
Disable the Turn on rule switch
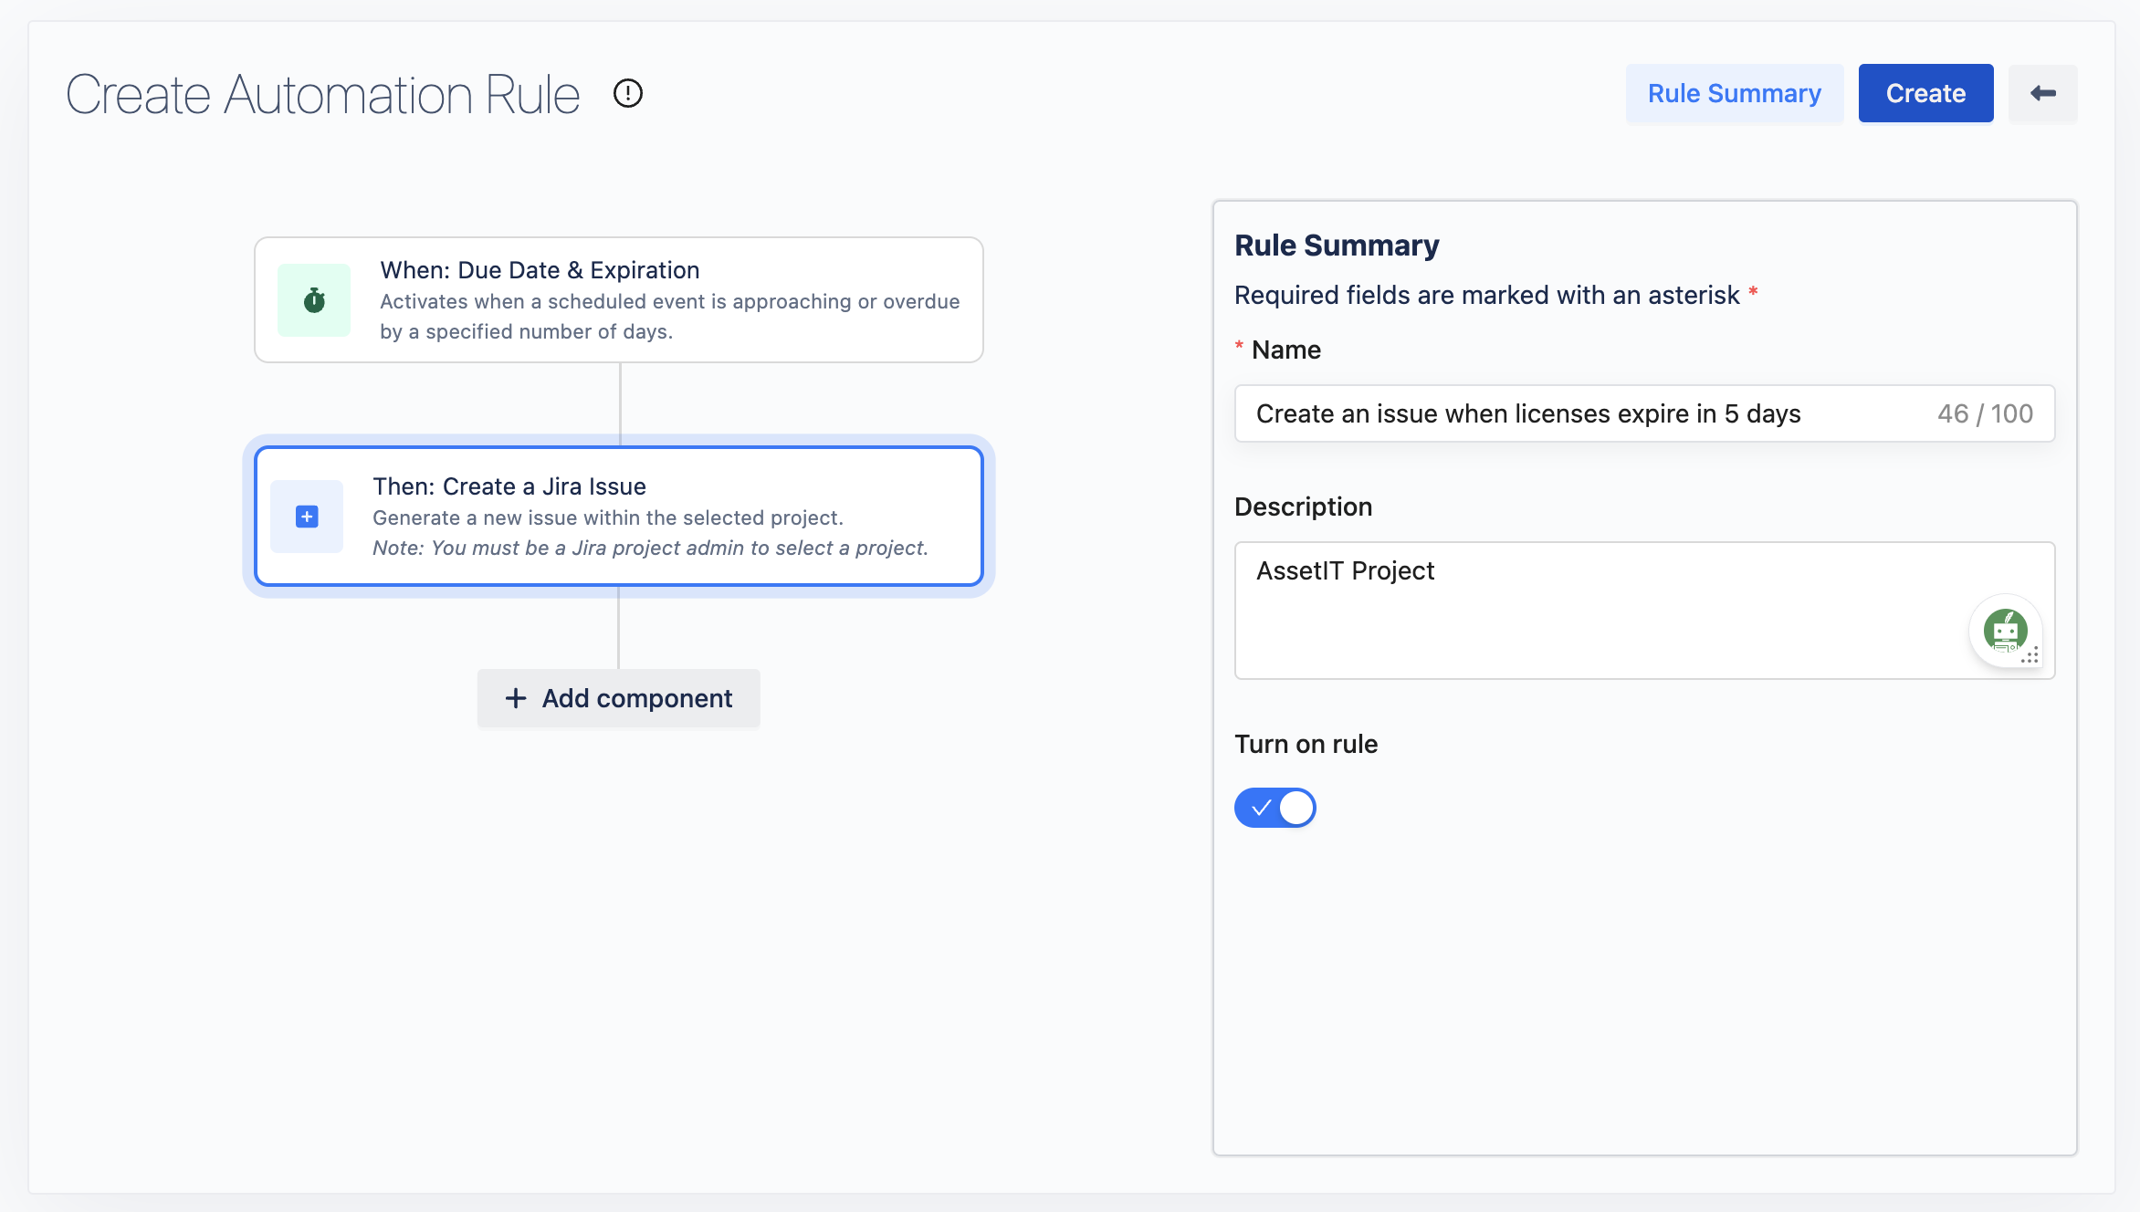pyautogui.click(x=1275, y=808)
